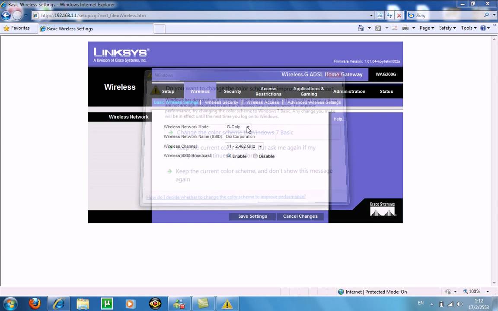Refresh the page with the refresh icon
This screenshot has width=498, height=311.
pos(389,15)
